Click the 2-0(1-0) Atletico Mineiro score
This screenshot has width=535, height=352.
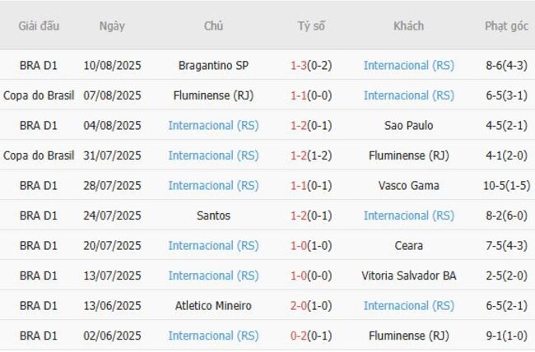pos(311,306)
